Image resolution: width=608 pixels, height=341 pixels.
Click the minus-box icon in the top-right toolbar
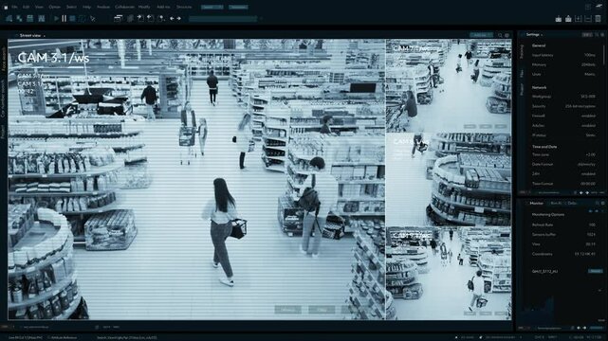[588, 19]
